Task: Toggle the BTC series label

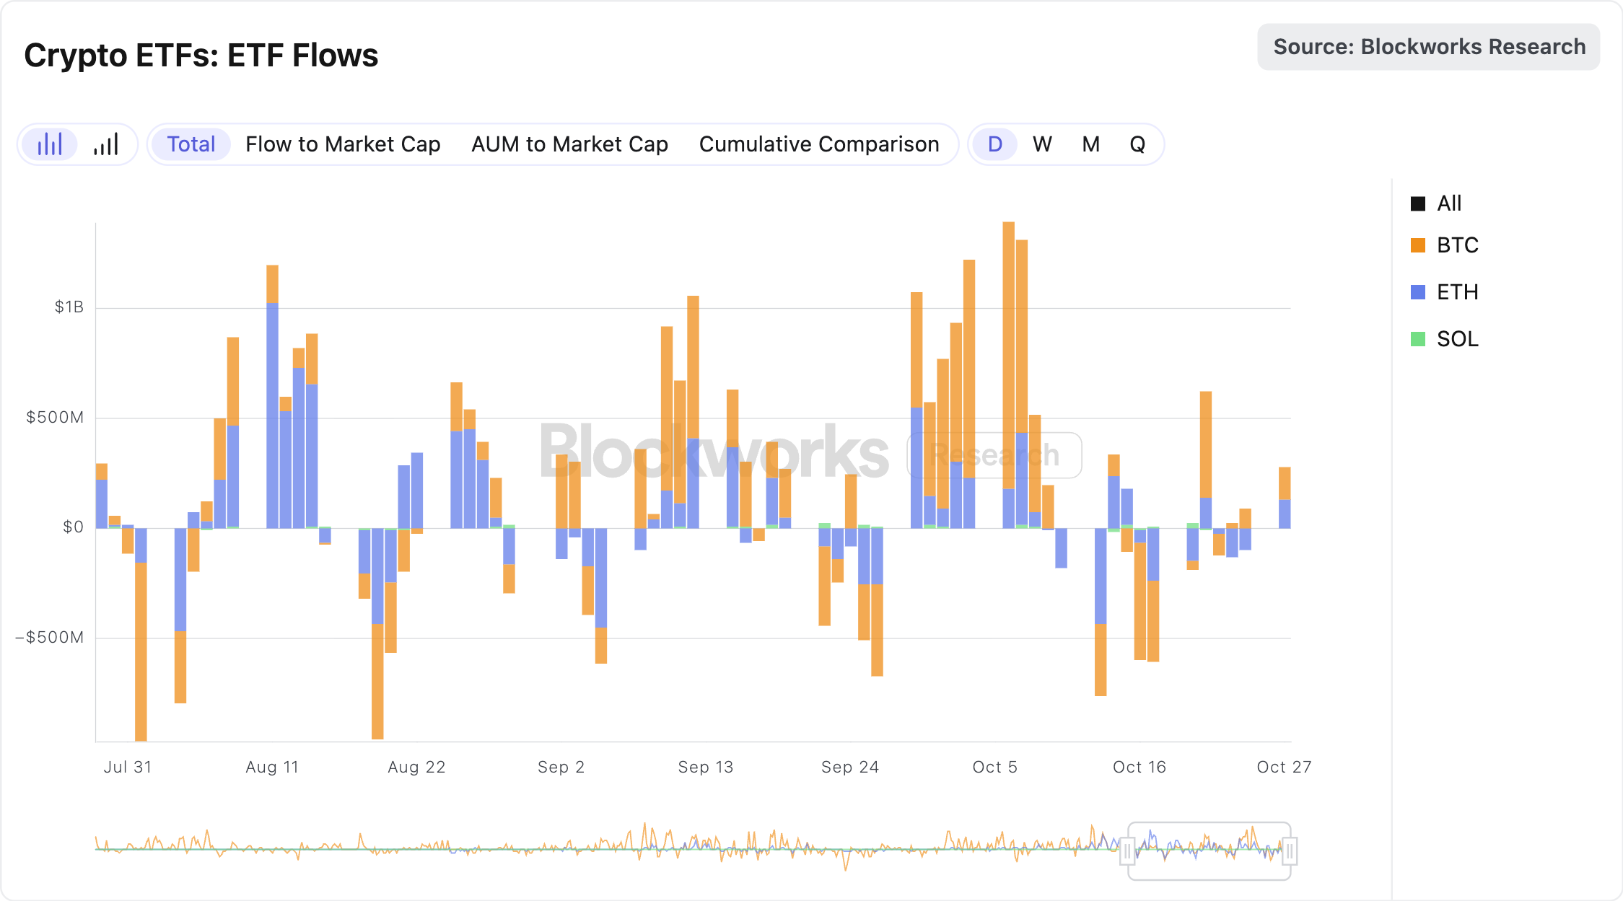Action: click(x=1457, y=245)
